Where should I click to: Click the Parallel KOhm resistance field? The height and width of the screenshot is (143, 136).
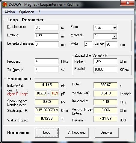(x=105, y=70)
